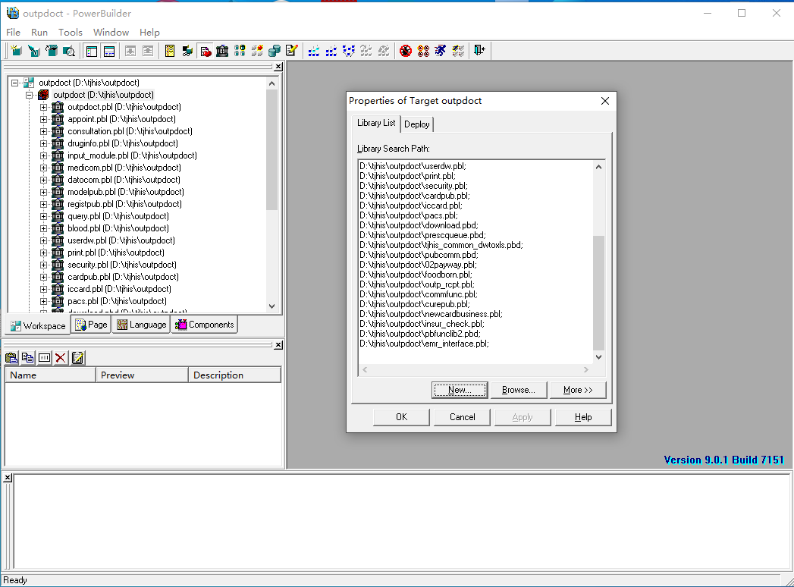Open the Window menu
This screenshot has height=587, width=794.
tap(111, 33)
